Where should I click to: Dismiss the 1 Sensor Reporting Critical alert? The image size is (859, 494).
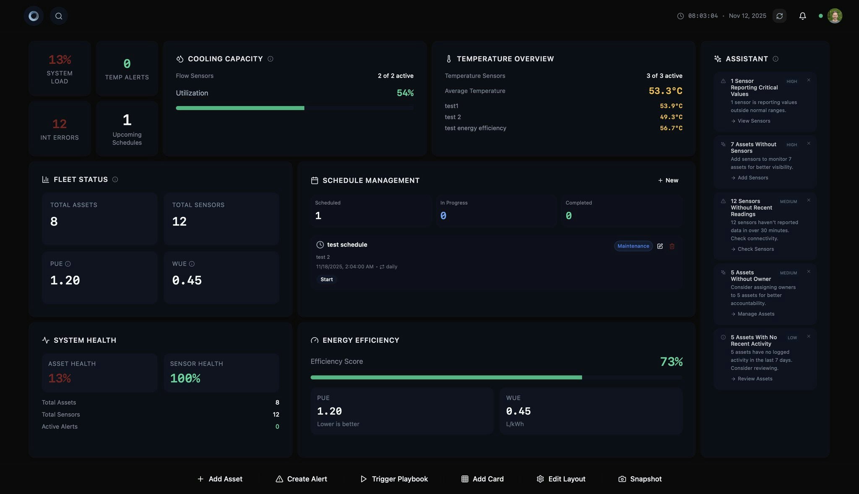[809, 80]
